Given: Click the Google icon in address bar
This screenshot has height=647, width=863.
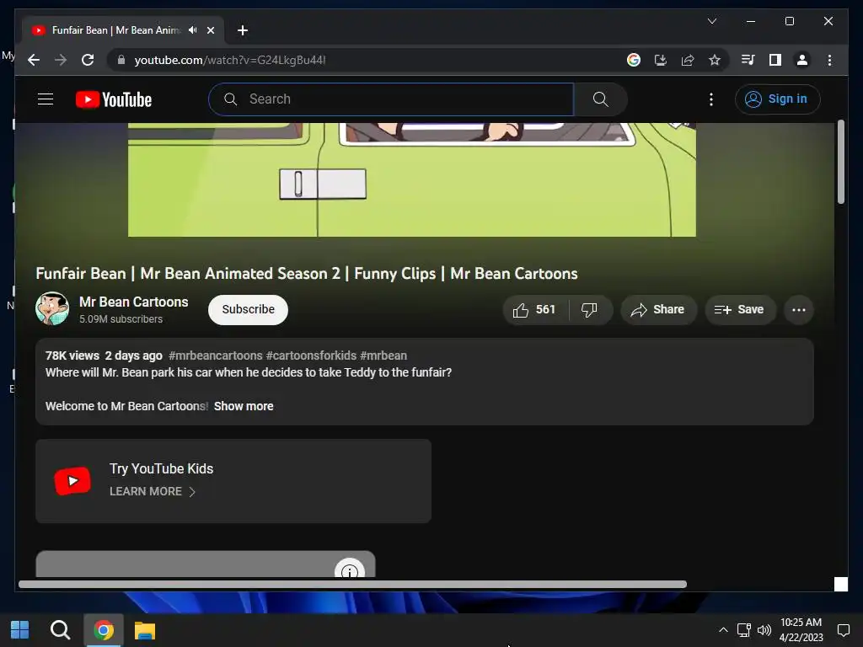Looking at the screenshot, I should tap(634, 60).
